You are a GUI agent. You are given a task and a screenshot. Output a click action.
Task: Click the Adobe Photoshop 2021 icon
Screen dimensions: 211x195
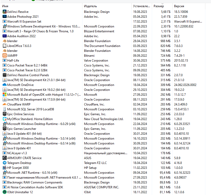[x=5, y=17]
